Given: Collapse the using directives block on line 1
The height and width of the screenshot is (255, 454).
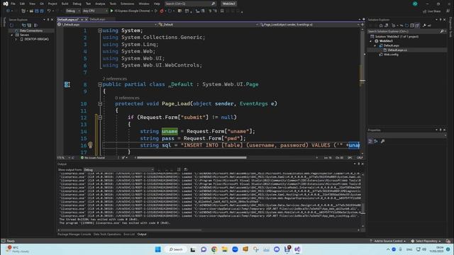Looking at the screenshot, I should 100,30.
